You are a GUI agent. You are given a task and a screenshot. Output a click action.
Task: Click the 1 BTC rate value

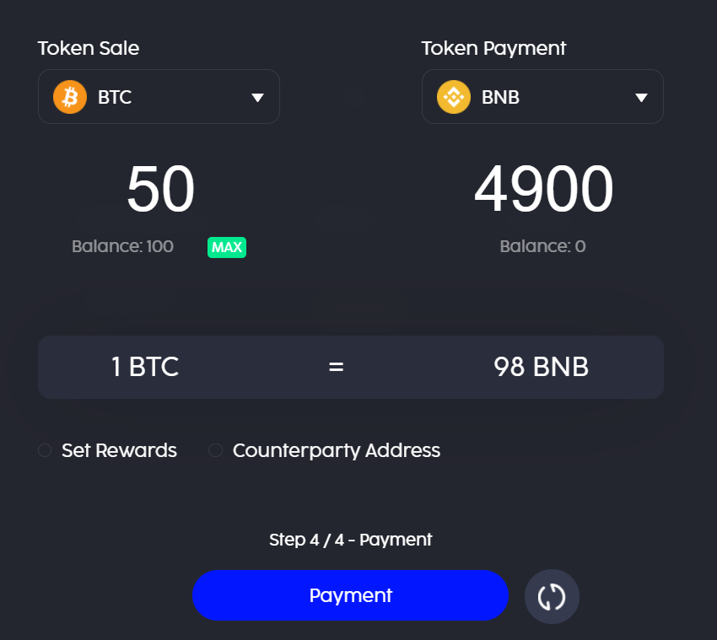point(145,367)
